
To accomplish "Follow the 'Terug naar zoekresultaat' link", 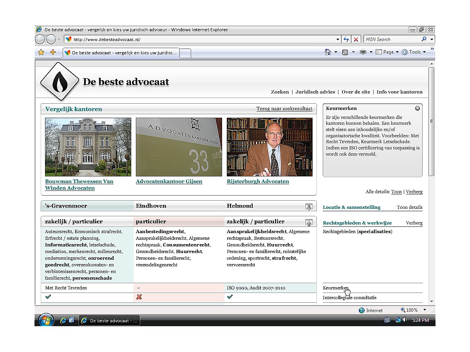I will point(284,108).
